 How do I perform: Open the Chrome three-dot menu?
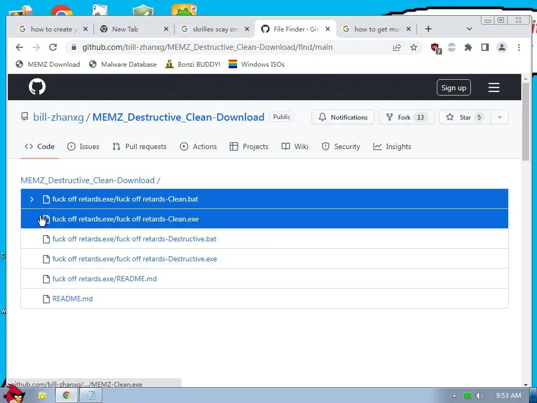point(519,47)
